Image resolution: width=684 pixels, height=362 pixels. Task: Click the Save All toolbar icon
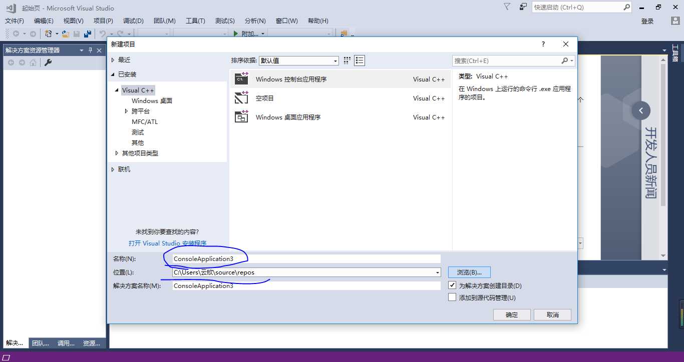pyautogui.click(x=88, y=34)
